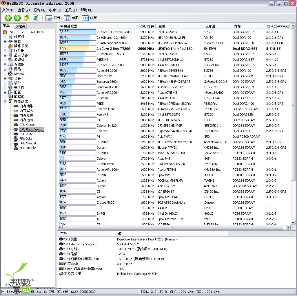Open the 内存潜伏 memory latency benchmark
This screenshot has height=296, width=297.
(26, 120)
